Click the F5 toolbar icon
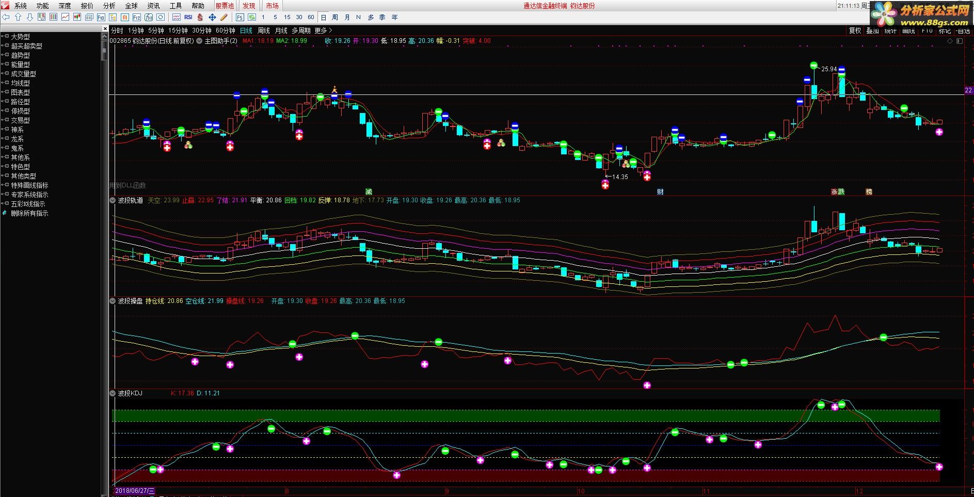The width and height of the screenshot is (974, 497). pos(240,17)
